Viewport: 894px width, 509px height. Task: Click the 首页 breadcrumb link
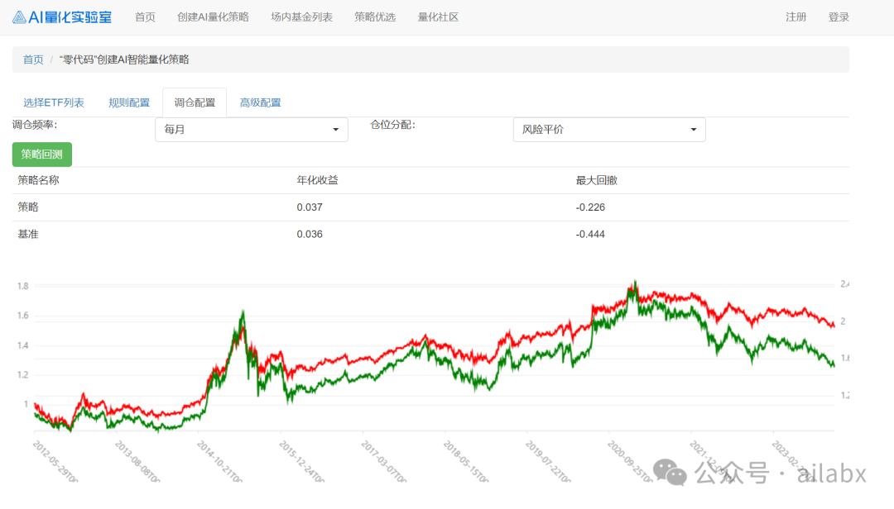(32, 59)
